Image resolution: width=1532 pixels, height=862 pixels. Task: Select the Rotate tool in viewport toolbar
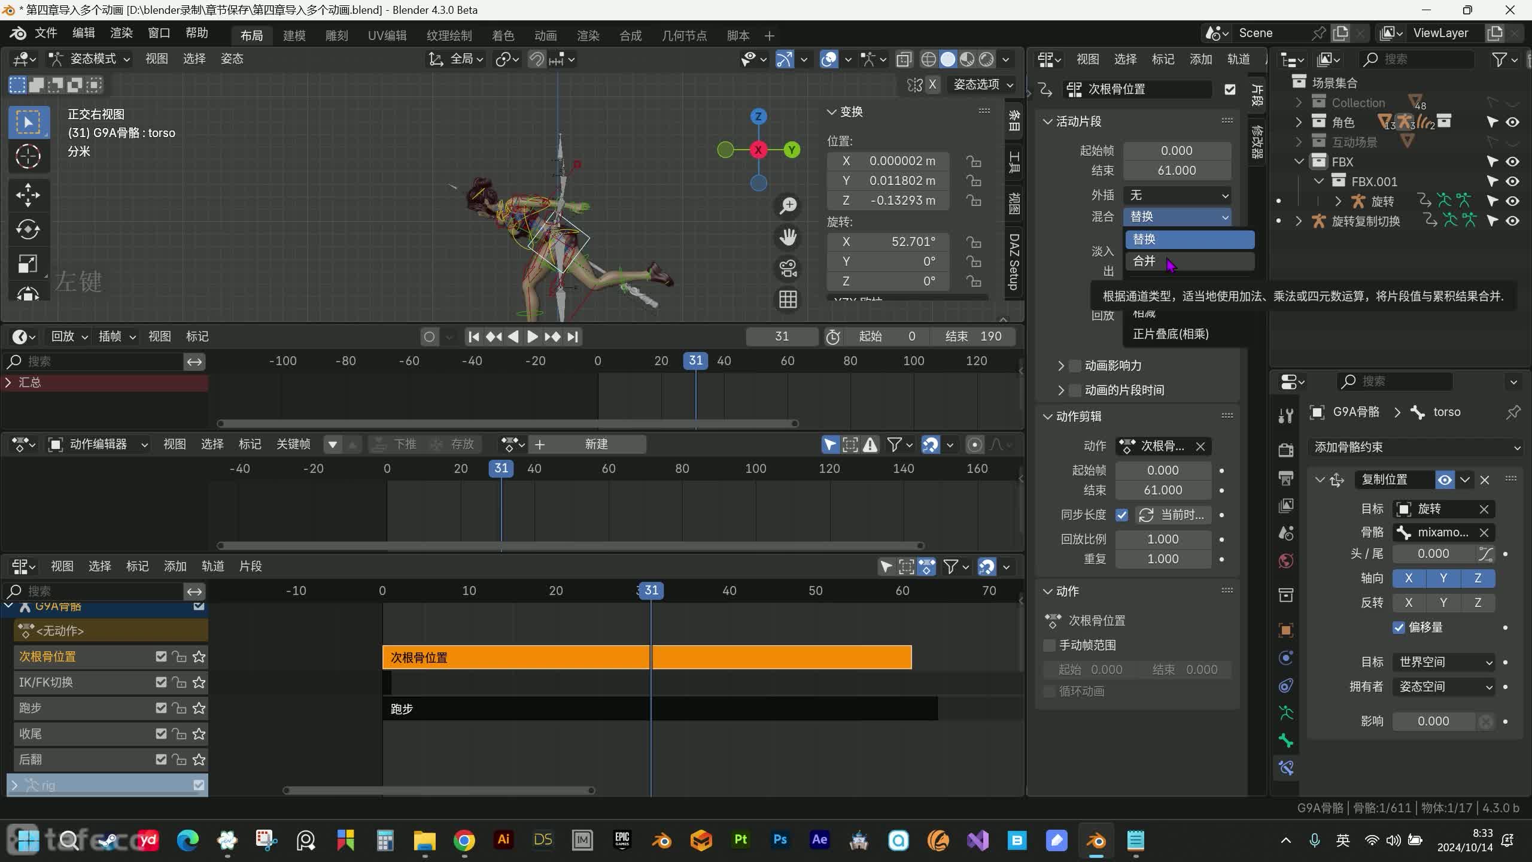coord(28,229)
